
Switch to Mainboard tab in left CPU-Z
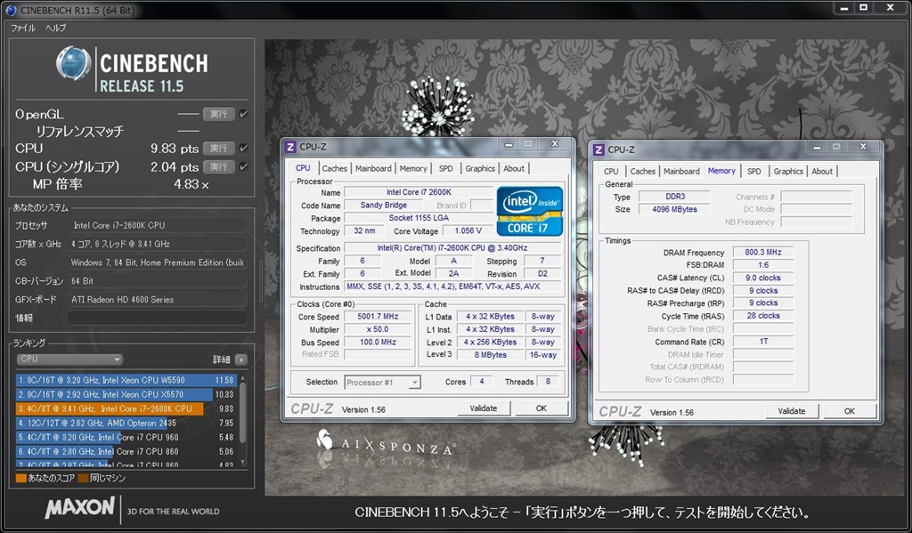pyautogui.click(x=373, y=168)
